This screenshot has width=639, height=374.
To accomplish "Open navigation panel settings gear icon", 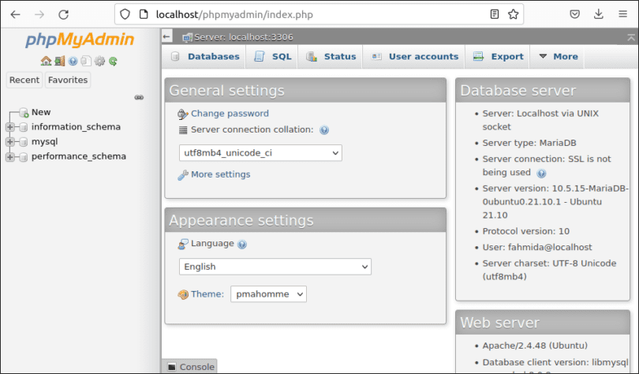I will 99,61.
